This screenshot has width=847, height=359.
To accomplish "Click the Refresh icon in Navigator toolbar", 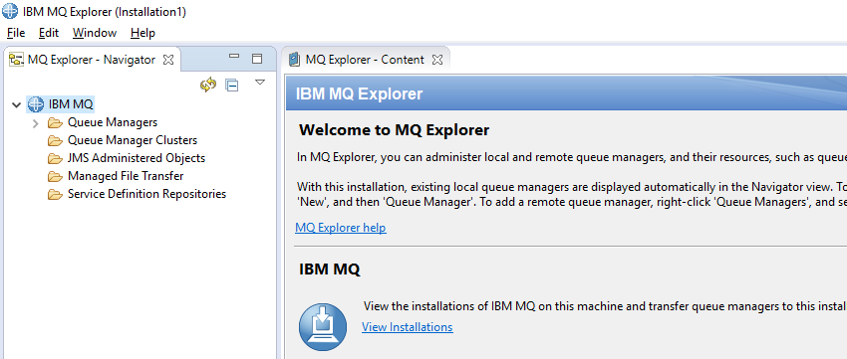I will point(208,85).
